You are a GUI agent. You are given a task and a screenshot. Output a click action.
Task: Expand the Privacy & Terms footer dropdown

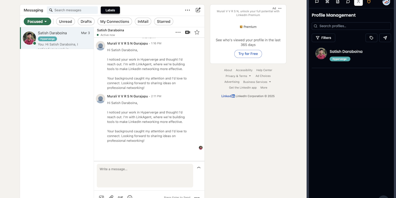(x=238, y=76)
